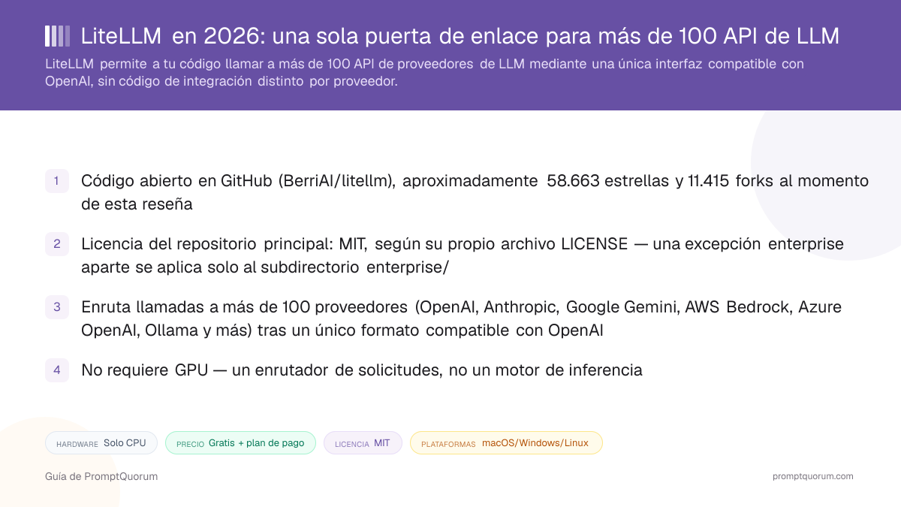Click the number 1 list badge
Viewport: 901px width, 507px height.
click(x=57, y=181)
